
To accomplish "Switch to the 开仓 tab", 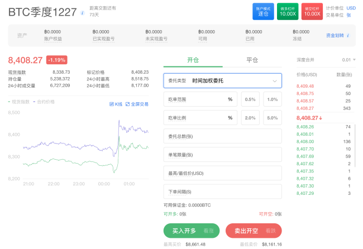I will (193, 60).
